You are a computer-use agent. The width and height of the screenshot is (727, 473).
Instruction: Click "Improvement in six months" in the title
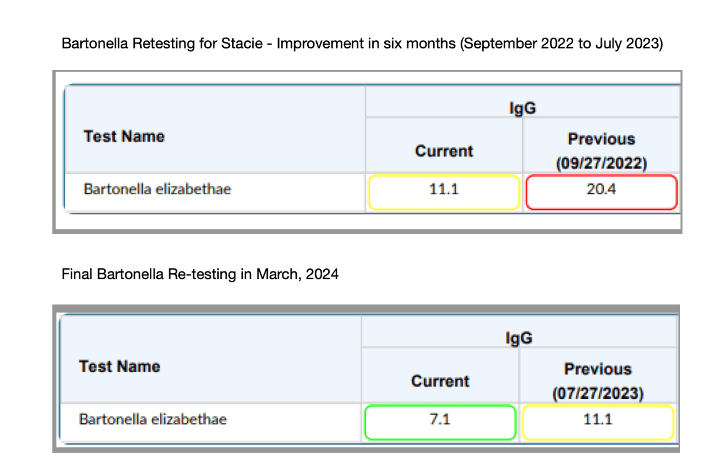366,44
